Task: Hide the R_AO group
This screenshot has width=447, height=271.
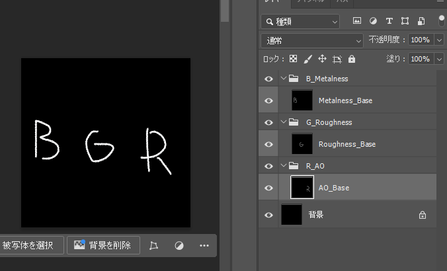Action: pos(268,166)
